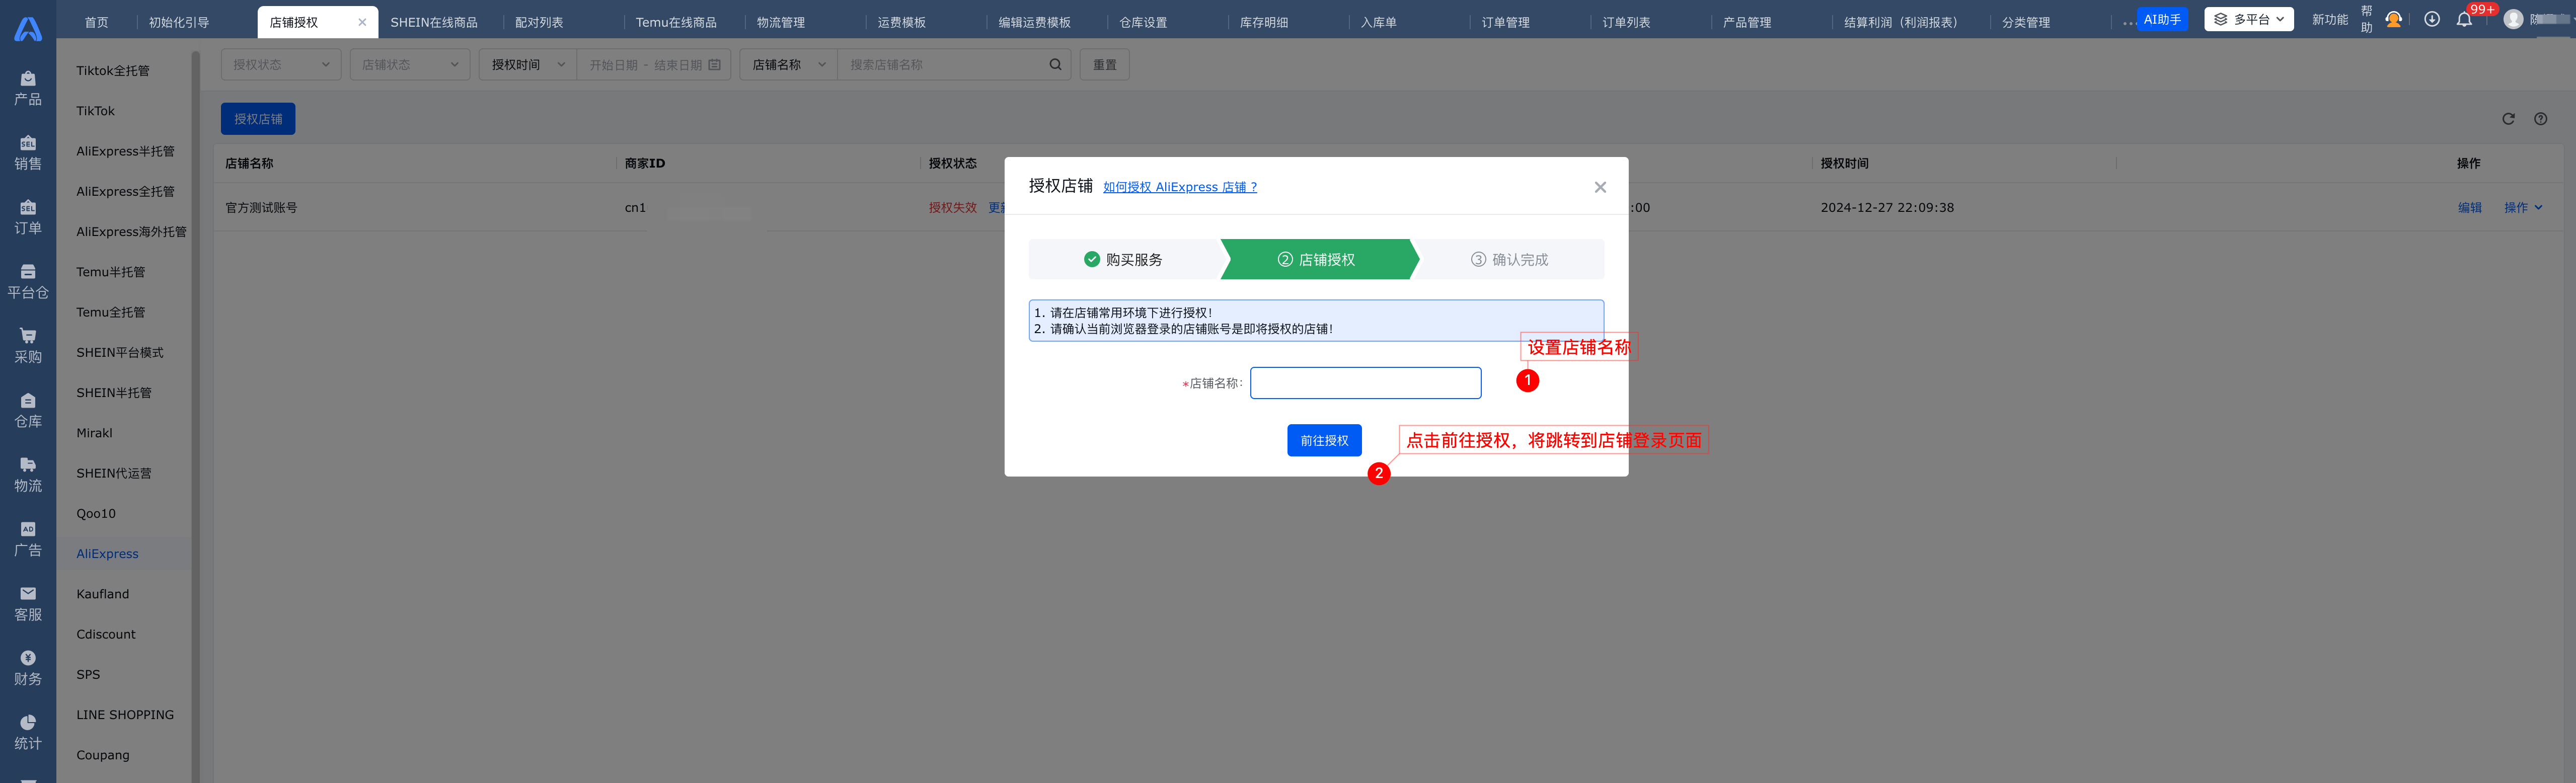Image resolution: width=2576 pixels, height=783 pixels.
Task: Click the 帮助 link in the header
Action: pyautogui.click(x=2366, y=20)
